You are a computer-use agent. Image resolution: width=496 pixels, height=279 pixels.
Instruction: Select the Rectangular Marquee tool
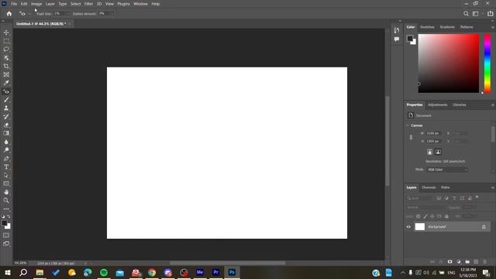6,41
